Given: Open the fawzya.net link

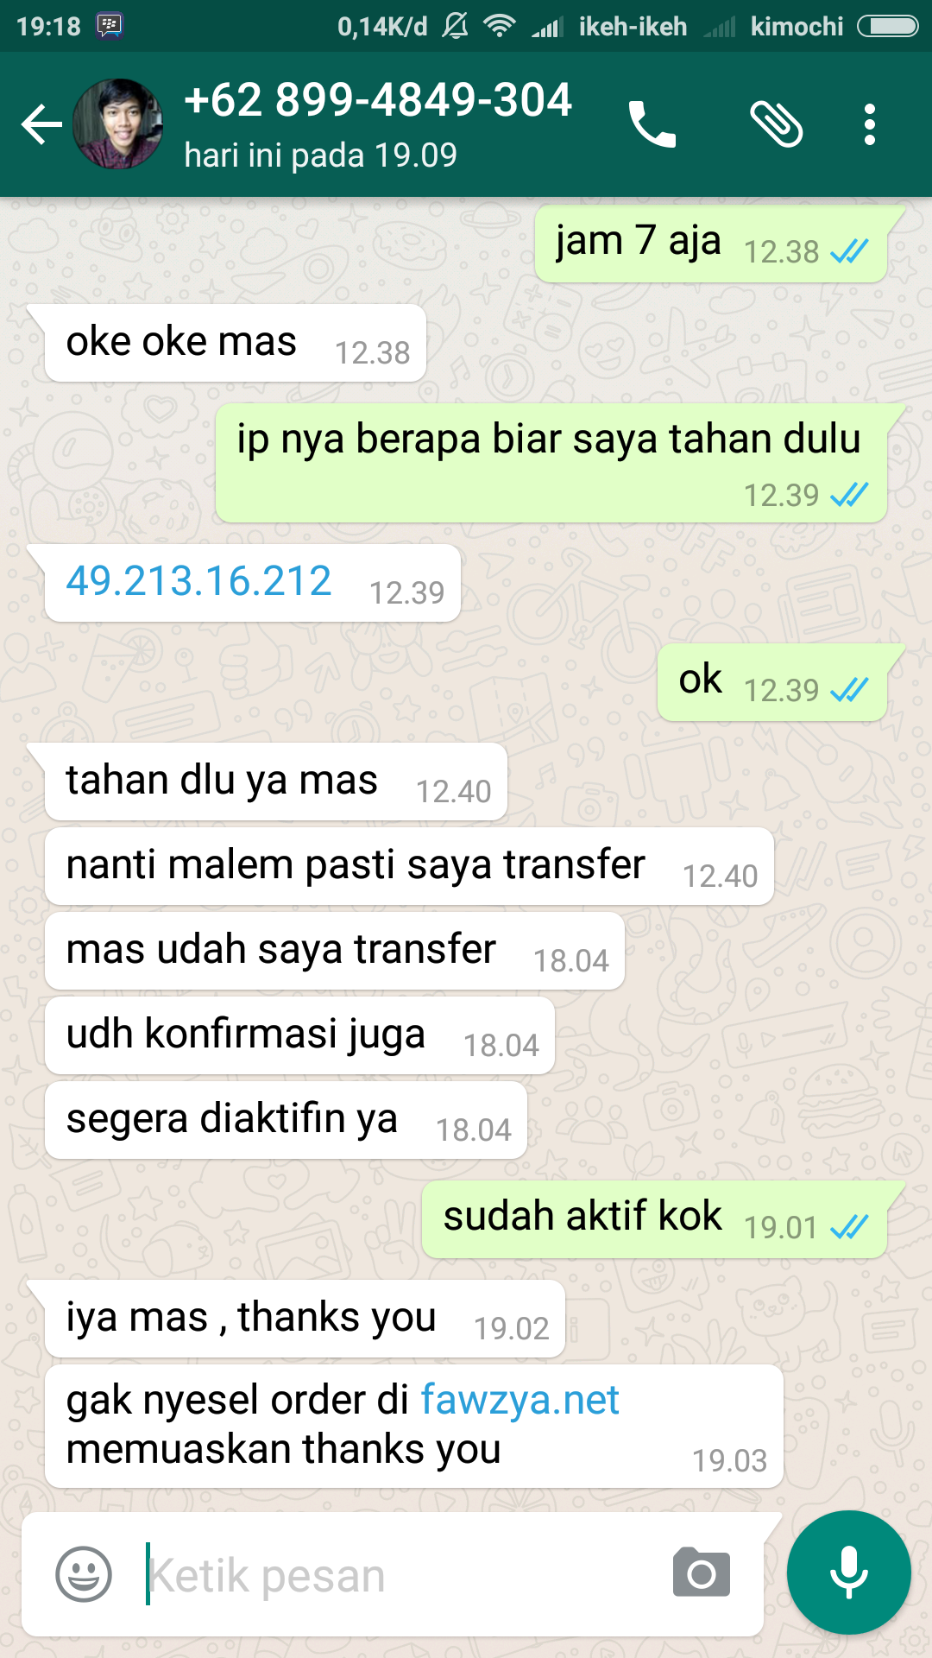Looking at the screenshot, I should [520, 1400].
